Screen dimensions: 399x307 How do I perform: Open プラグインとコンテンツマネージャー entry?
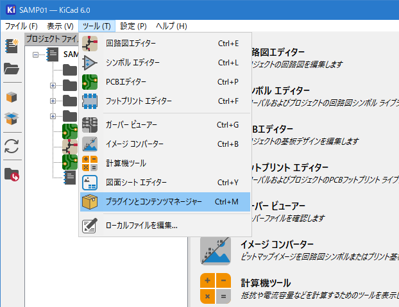click(x=165, y=202)
